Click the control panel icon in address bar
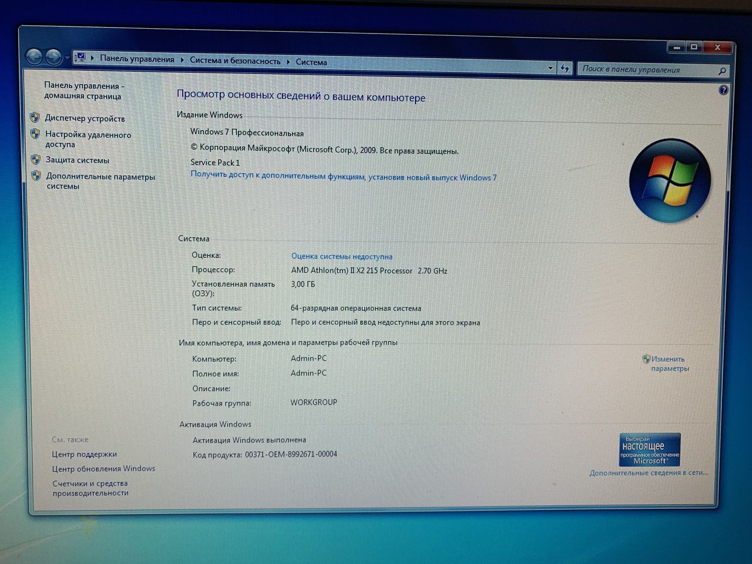 [x=80, y=58]
